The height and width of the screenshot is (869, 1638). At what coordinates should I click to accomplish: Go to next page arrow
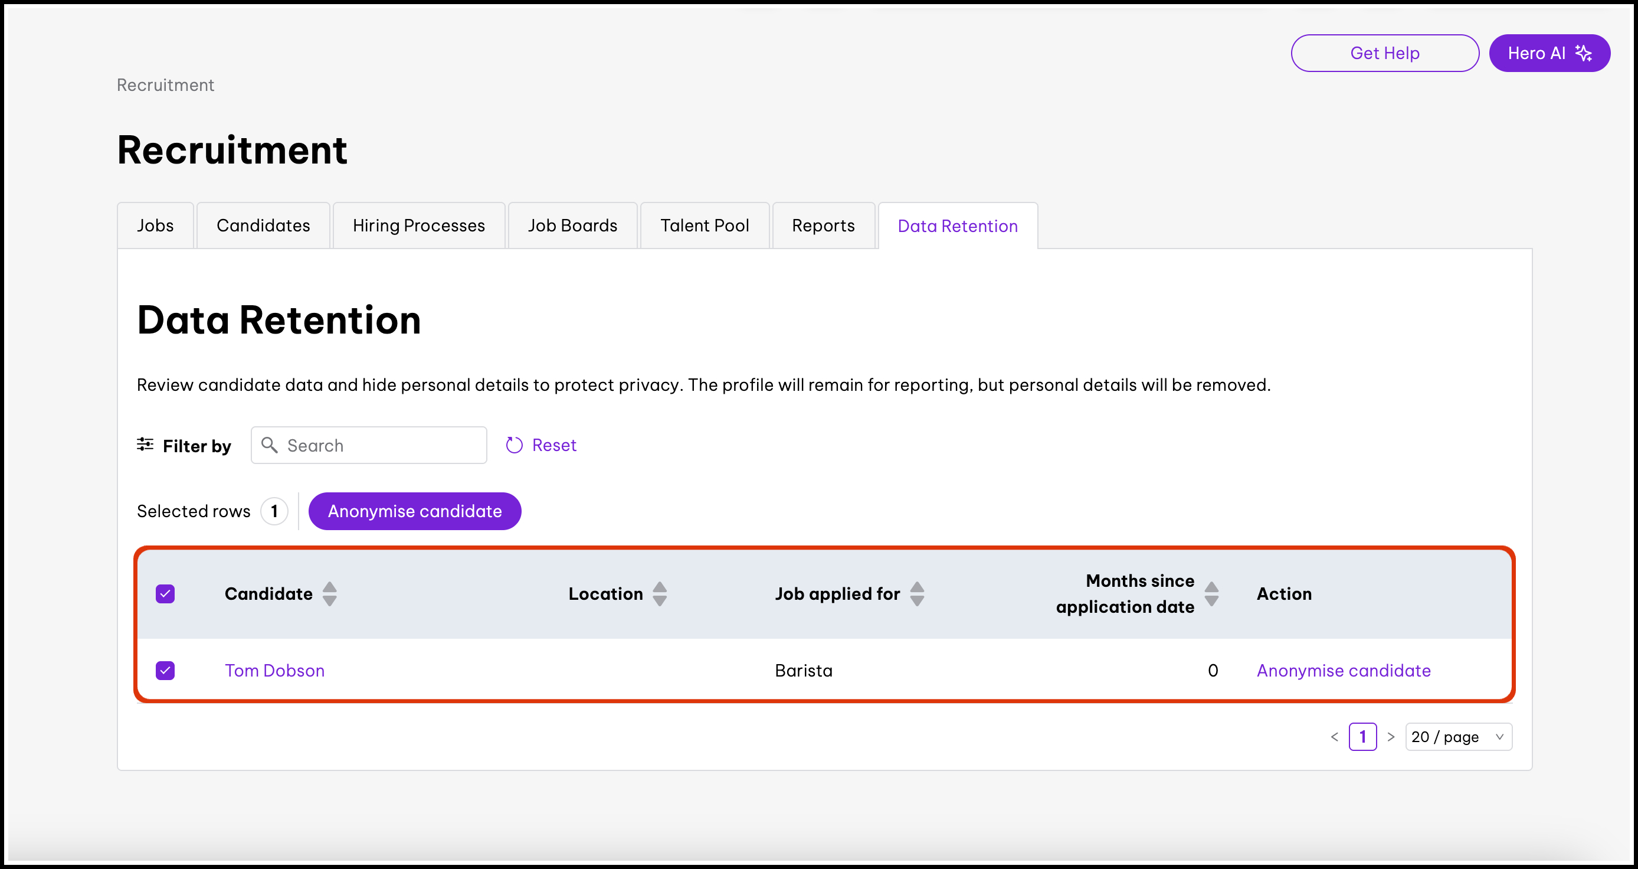point(1391,737)
